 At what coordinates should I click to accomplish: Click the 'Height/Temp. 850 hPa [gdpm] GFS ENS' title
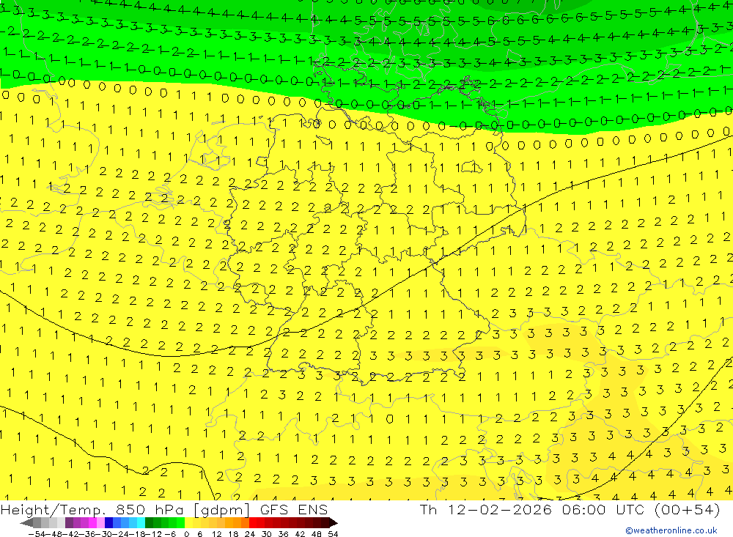point(164,509)
